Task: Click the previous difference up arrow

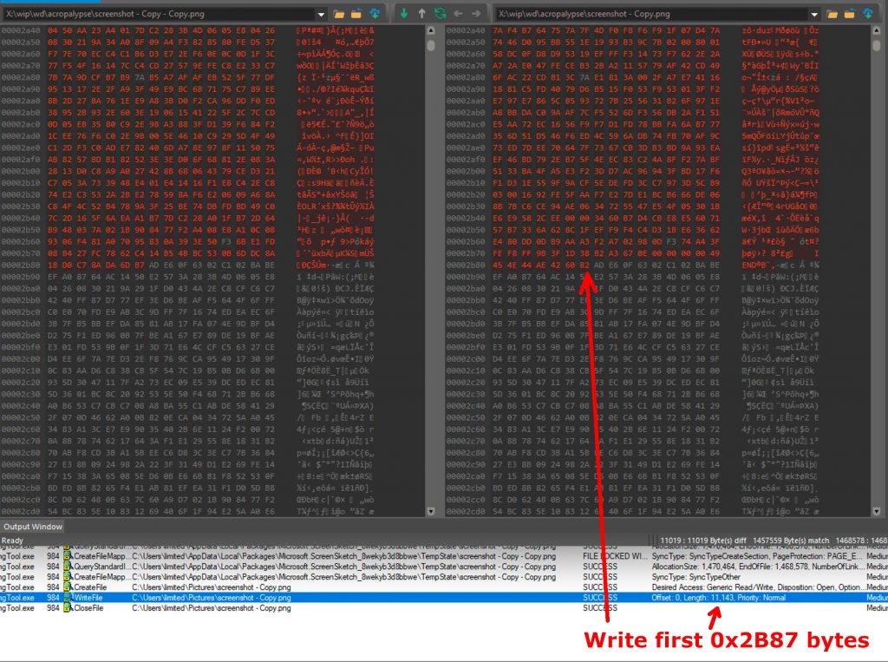Action: [422, 14]
